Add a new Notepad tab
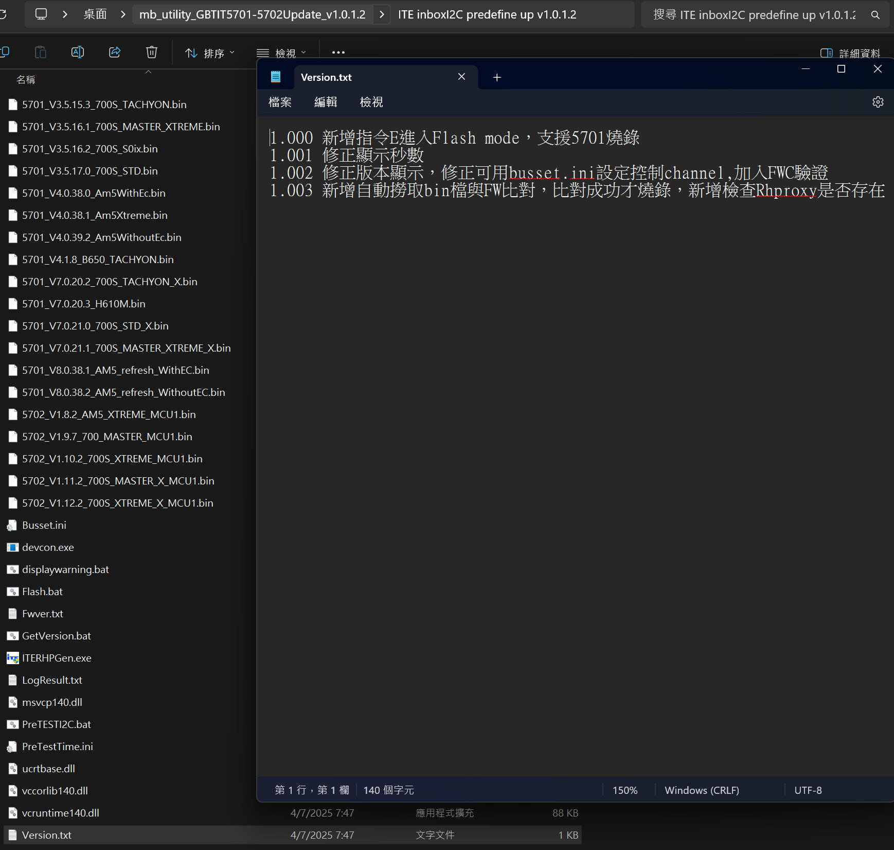This screenshot has width=894, height=850. click(x=497, y=77)
